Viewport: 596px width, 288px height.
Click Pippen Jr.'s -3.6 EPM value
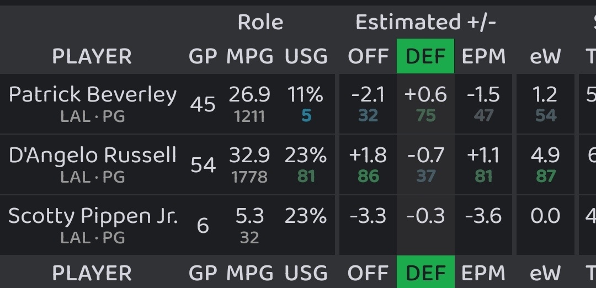pos(483,216)
